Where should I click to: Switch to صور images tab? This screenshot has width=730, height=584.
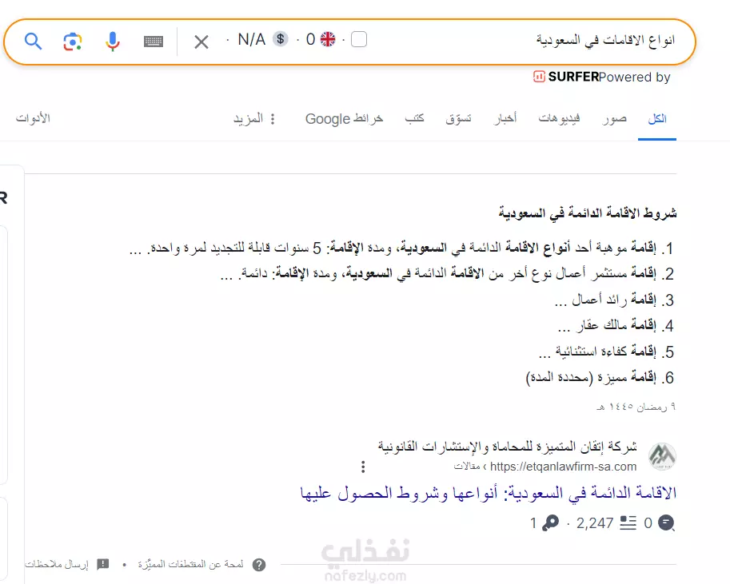[x=614, y=119]
